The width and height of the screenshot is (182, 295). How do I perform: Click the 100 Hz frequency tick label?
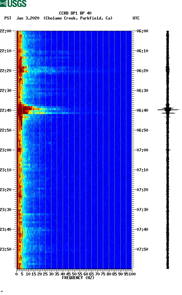(x=132, y=274)
